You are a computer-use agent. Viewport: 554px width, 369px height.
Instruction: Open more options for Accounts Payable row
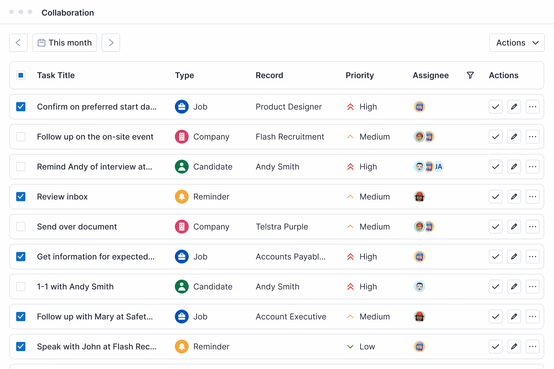point(533,257)
